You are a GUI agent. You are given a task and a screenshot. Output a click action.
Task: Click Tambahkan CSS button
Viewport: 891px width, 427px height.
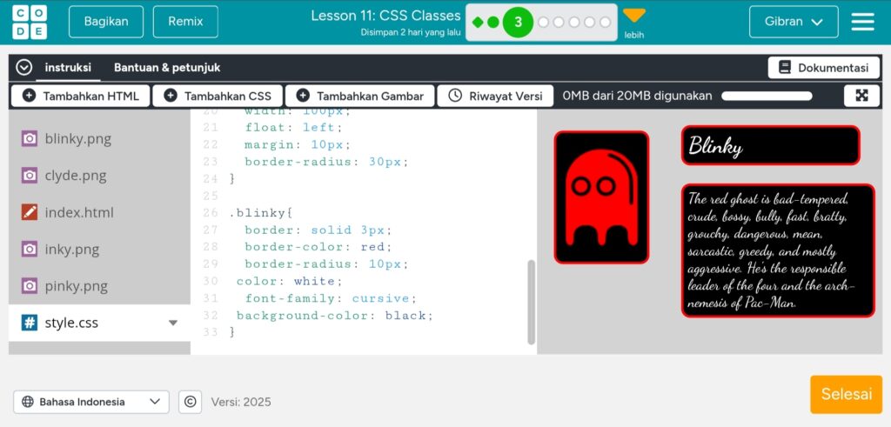[217, 96]
